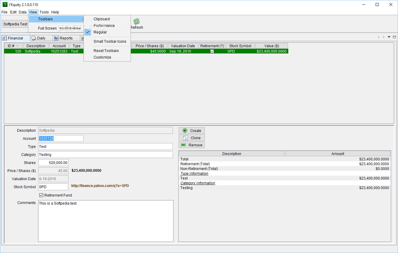Click the Value ($) column header

point(272,46)
